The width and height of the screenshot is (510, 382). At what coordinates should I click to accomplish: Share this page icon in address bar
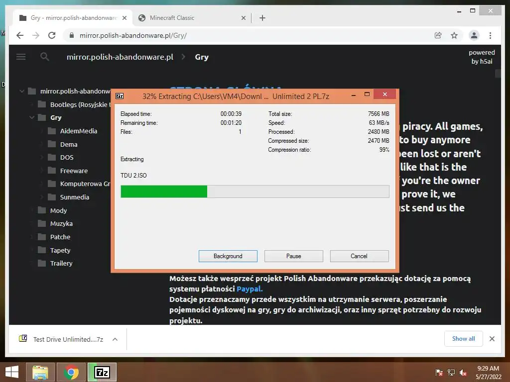tap(438, 35)
